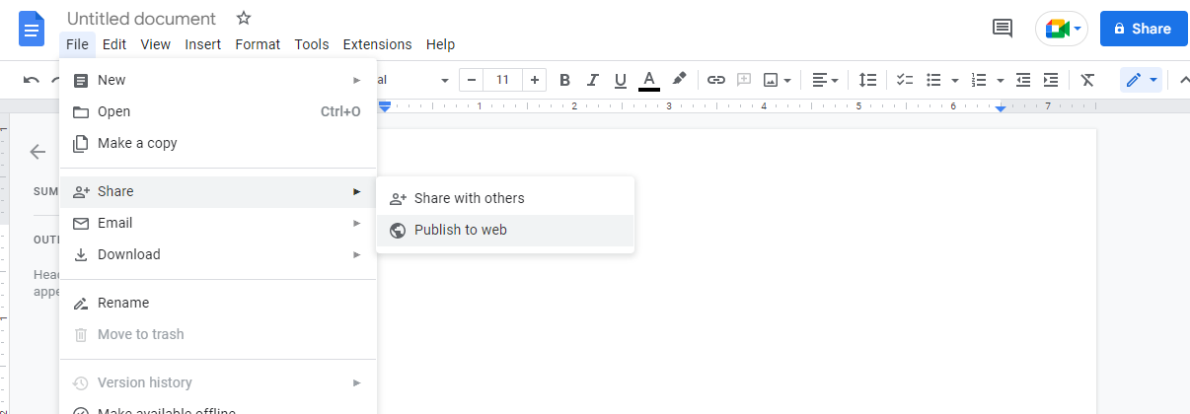Image resolution: width=1190 pixels, height=414 pixels.
Task: Open the highlight color tool
Action: click(679, 80)
